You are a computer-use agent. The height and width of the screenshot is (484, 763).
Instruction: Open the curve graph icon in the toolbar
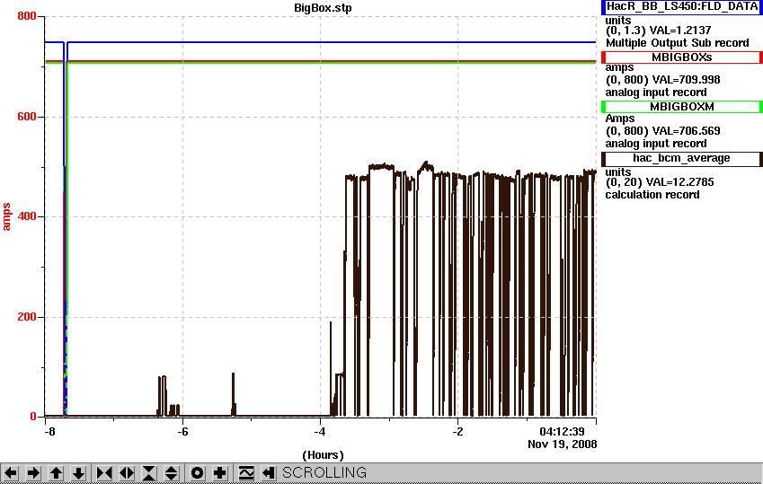[246, 473]
